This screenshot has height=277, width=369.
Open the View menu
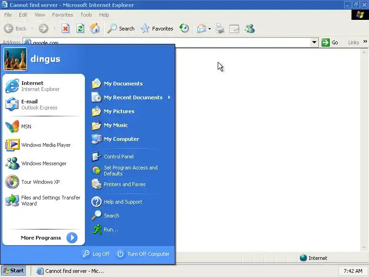40,15
